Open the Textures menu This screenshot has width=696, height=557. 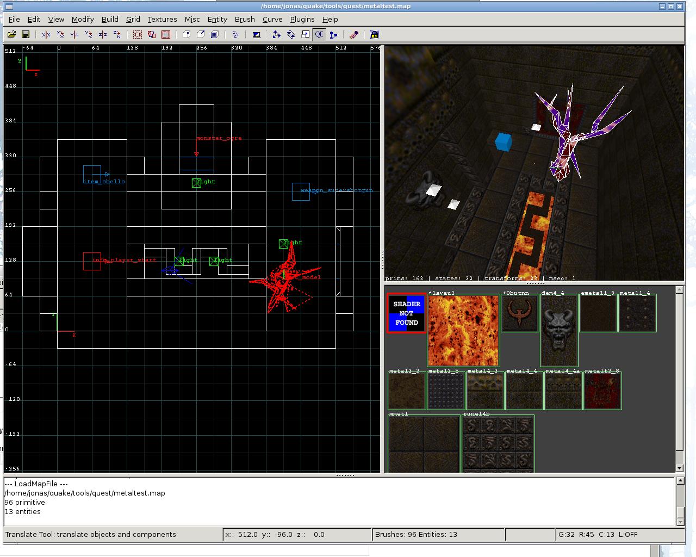click(x=162, y=19)
